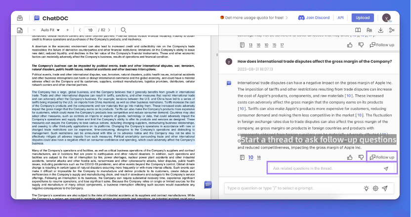
Task: Open chat settings gear icon
Action: pos(375,188)
